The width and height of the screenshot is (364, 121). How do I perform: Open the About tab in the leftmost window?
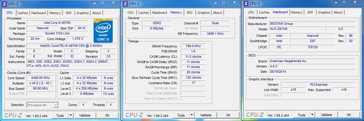[x=97, y=13]
